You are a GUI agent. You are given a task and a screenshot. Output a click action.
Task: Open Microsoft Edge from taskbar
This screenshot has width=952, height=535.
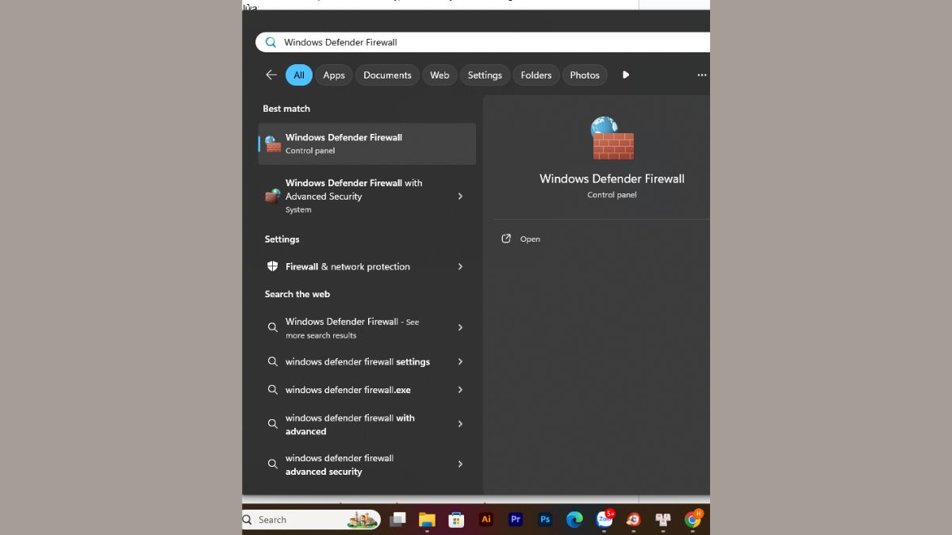(574, 520)
